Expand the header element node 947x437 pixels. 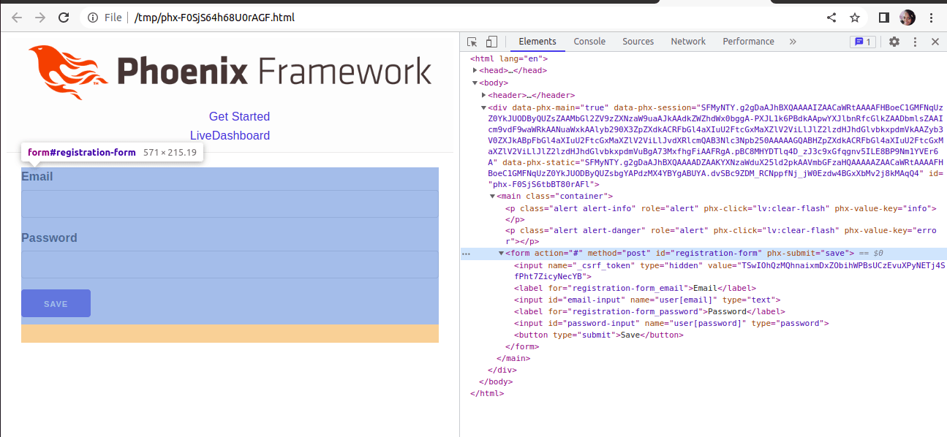point(484,96)
